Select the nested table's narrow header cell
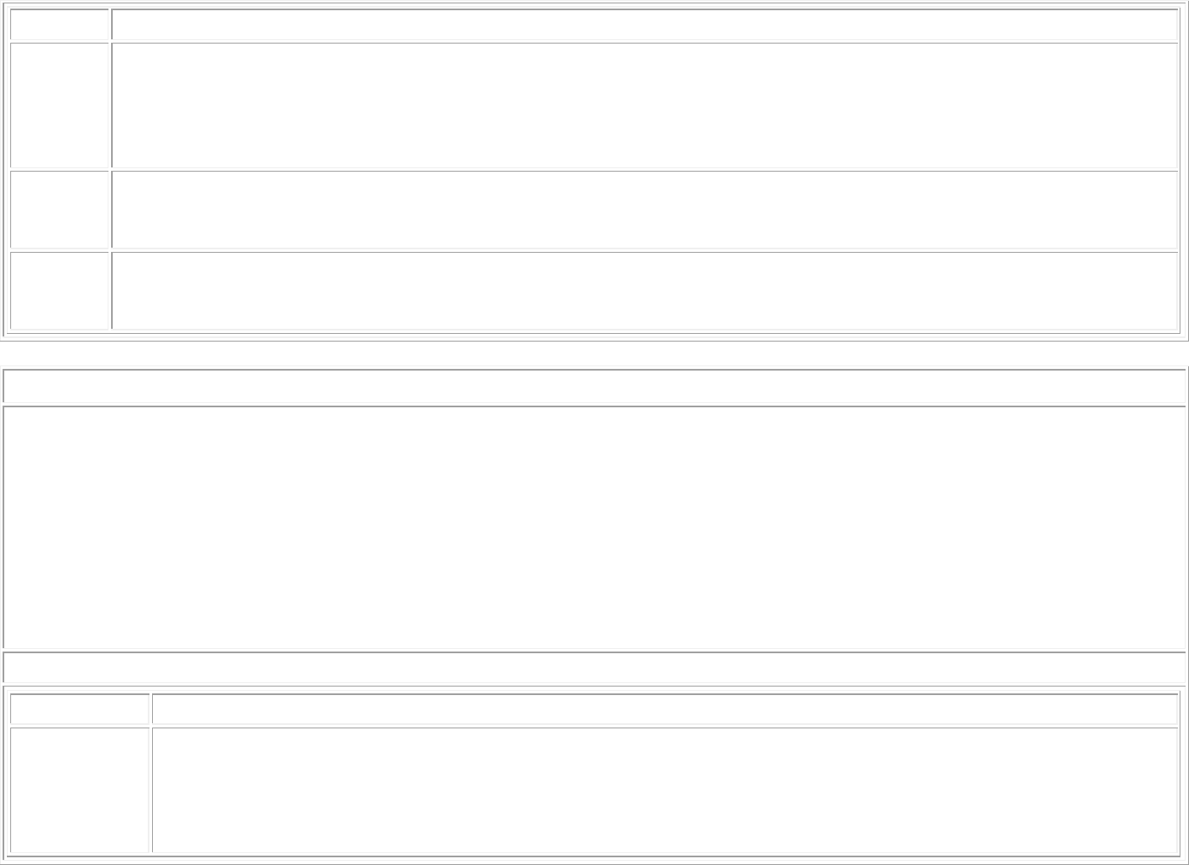The height and width of the screenshot is (865, 1189). click(79, 709)
